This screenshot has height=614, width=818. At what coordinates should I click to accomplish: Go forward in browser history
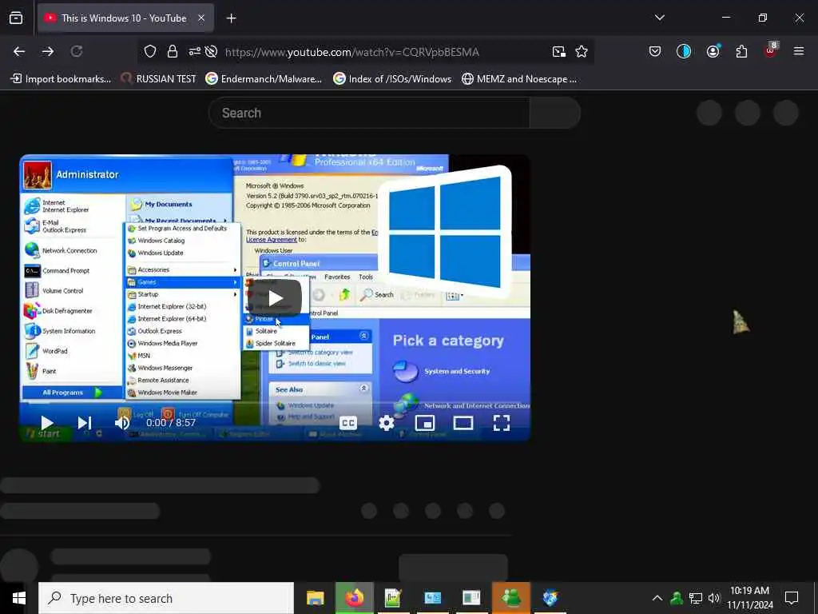48,51
